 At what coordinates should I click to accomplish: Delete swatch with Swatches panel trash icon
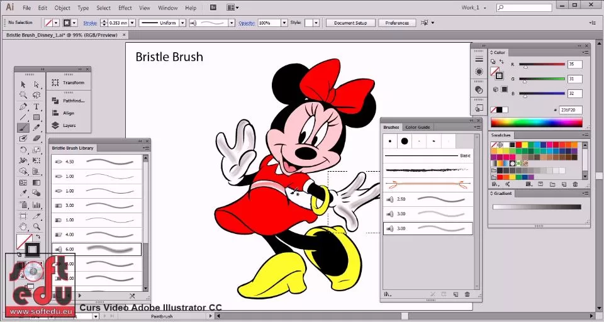(576, 184)
